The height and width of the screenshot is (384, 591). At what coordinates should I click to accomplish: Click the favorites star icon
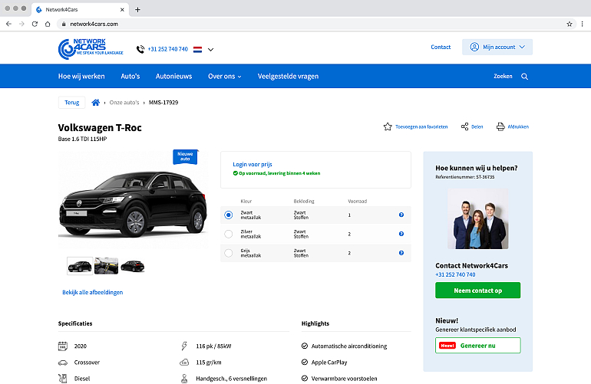coord(388,126)
